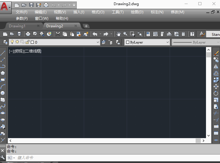Choose the Rotate modify tool
The image size is (220, 163).
216,93
